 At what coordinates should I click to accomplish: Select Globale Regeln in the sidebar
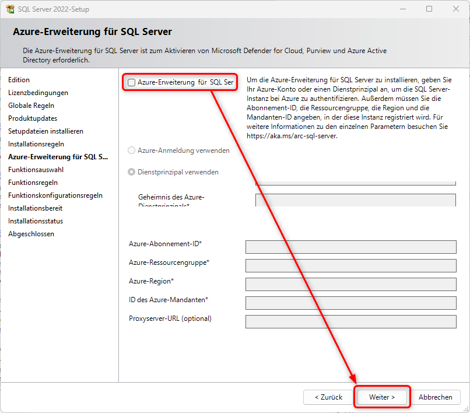point(31,106)
